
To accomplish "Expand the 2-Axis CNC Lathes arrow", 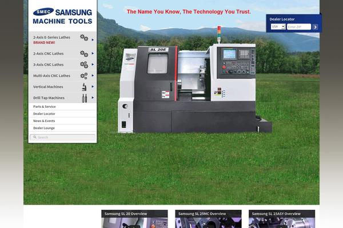I will (93, 53).
